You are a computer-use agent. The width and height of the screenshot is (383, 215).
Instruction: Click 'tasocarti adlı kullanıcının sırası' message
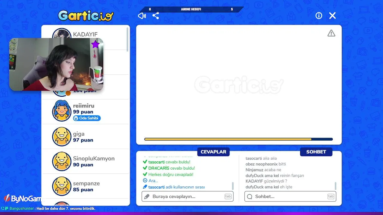coord(177,187)
